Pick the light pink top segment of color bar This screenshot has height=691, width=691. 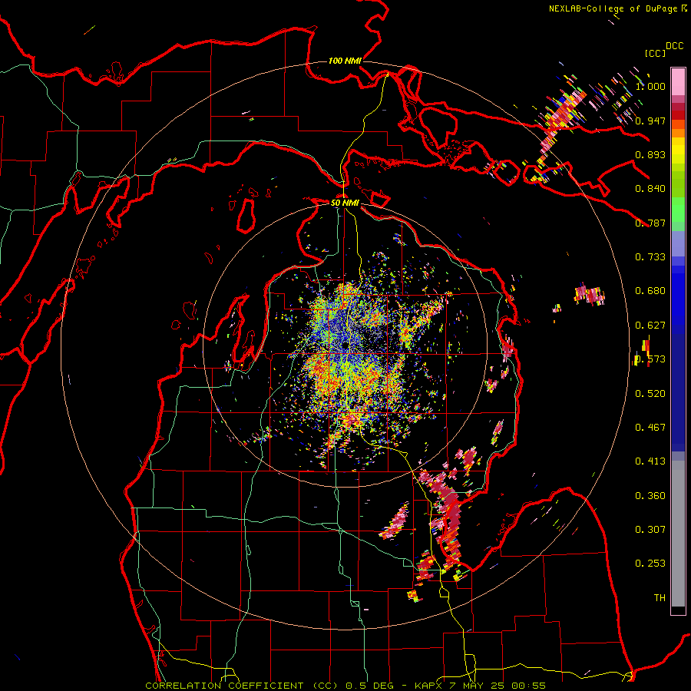coord(678,81)
